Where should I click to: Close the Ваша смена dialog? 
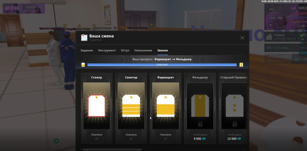[242, 38]
